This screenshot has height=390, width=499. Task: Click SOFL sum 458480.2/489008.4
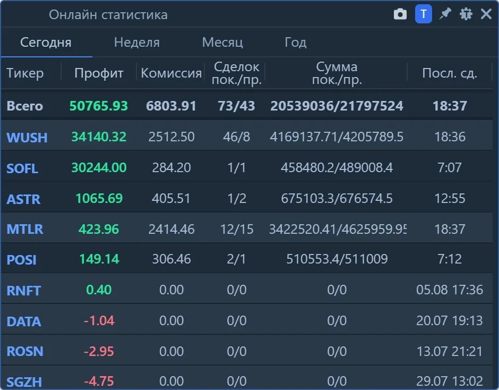click(x=337, y=167)
